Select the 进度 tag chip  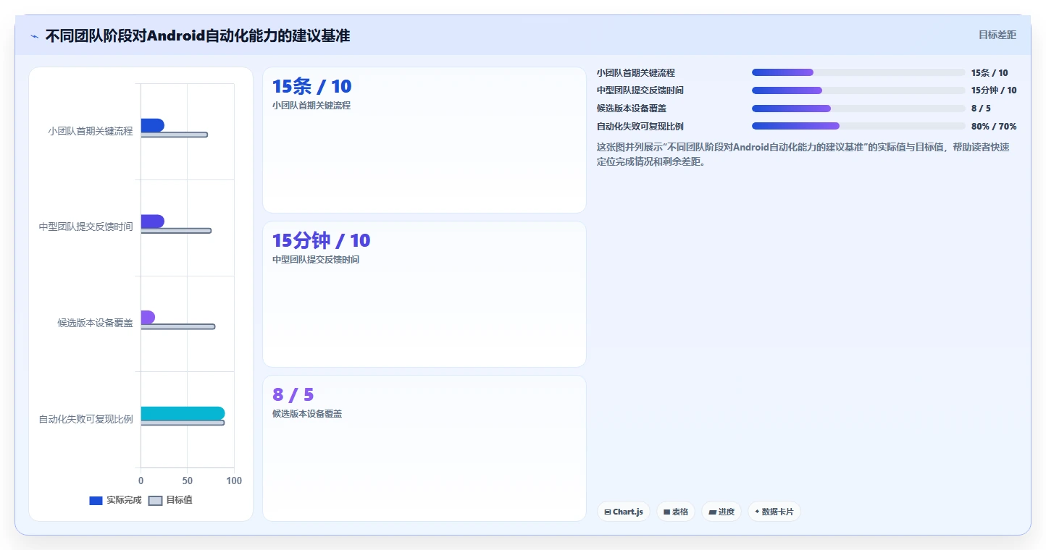[721, 512]
